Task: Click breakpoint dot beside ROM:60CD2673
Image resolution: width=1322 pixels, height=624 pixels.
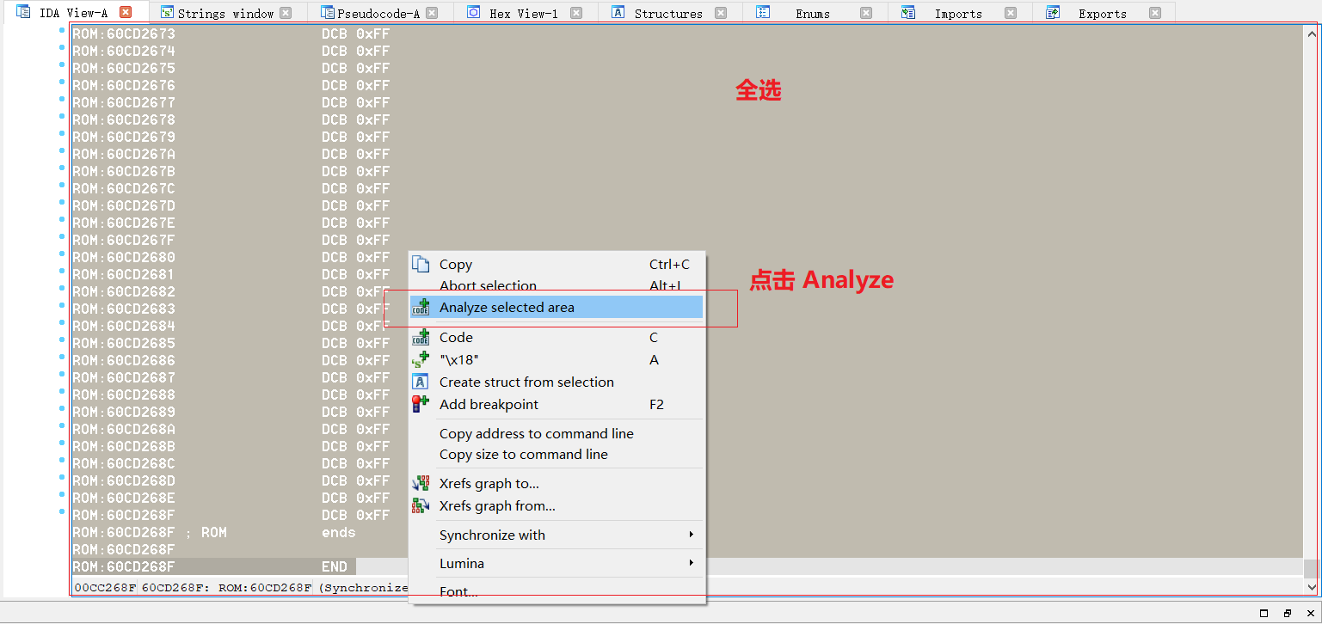Action: pyautogui.click(x=62, y=31)
